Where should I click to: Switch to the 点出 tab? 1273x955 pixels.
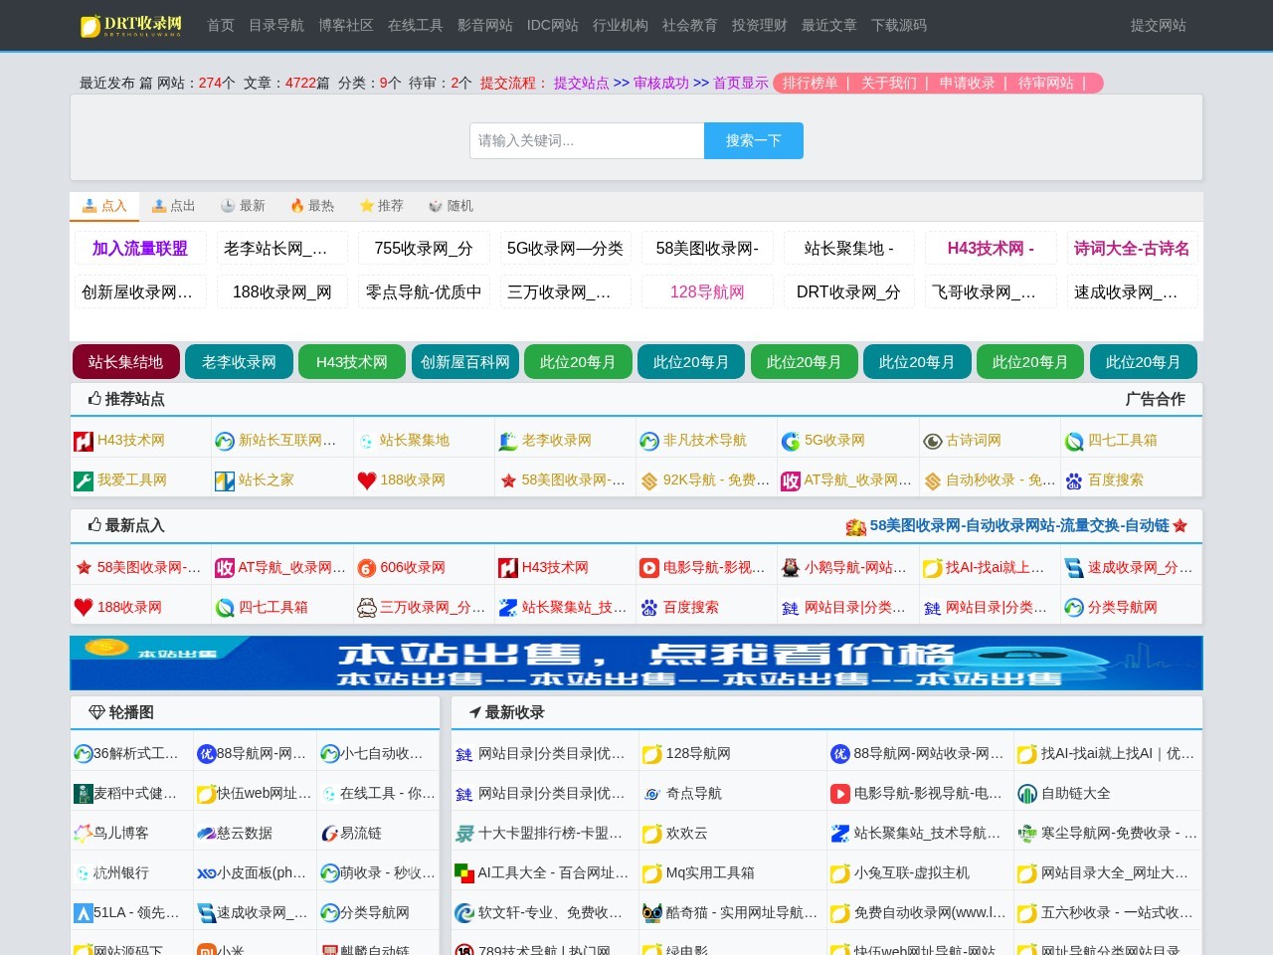(173, 206)
